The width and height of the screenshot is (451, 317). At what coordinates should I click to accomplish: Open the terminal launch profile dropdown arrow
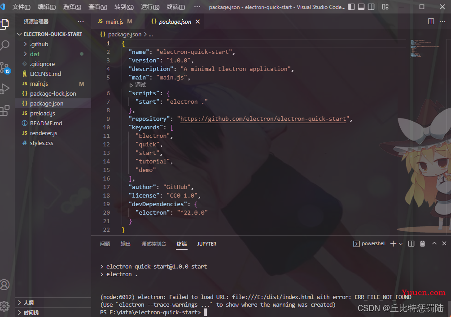[x=401, y=244]
